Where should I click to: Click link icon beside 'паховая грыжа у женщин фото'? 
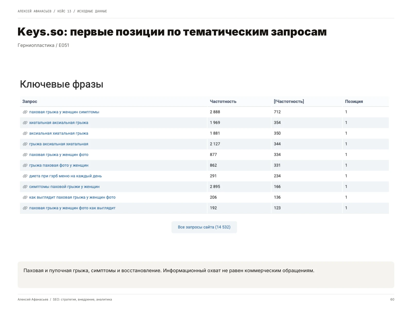point(25,155)
